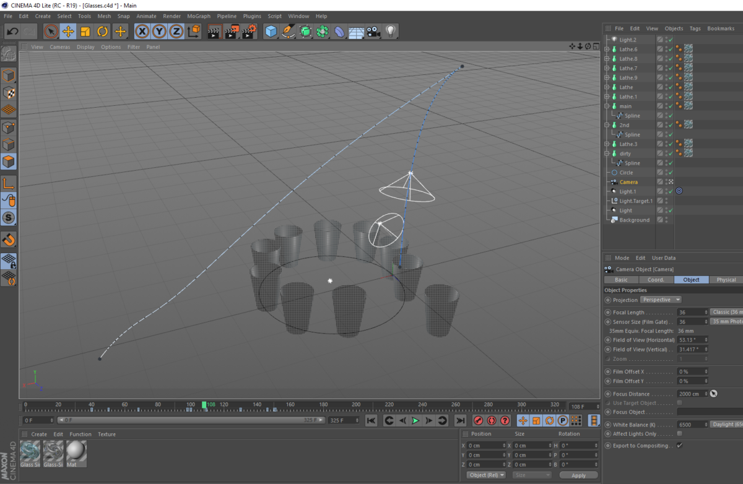The height and width of the screenshot is (484, 743).
Task: Select the Camera object in Object Manager
Action: (x=628, y=182)
